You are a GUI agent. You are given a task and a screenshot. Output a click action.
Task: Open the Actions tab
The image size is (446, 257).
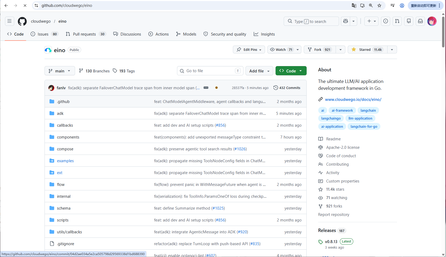click(159, 34)
